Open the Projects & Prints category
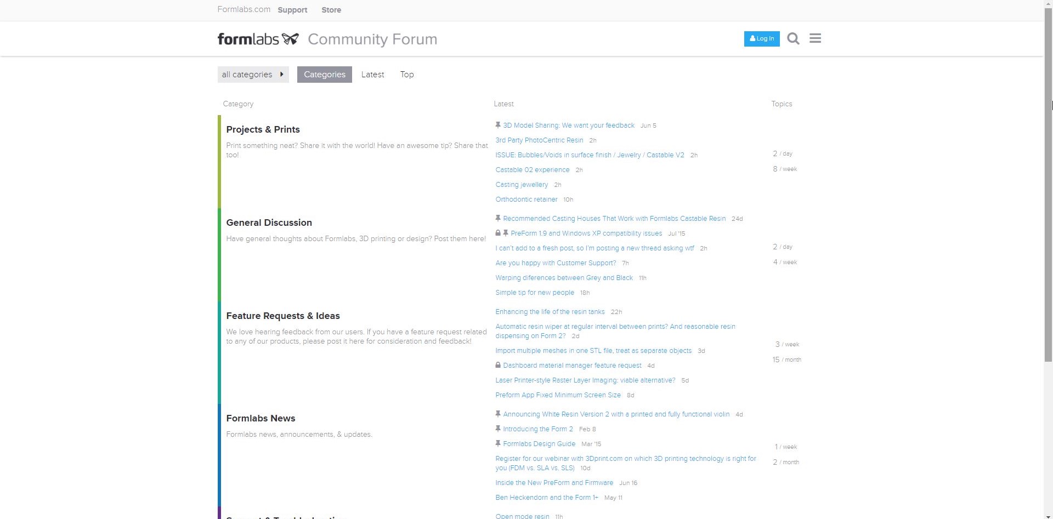The height and width of the screenshot is (519, 1053). point(263,129)
